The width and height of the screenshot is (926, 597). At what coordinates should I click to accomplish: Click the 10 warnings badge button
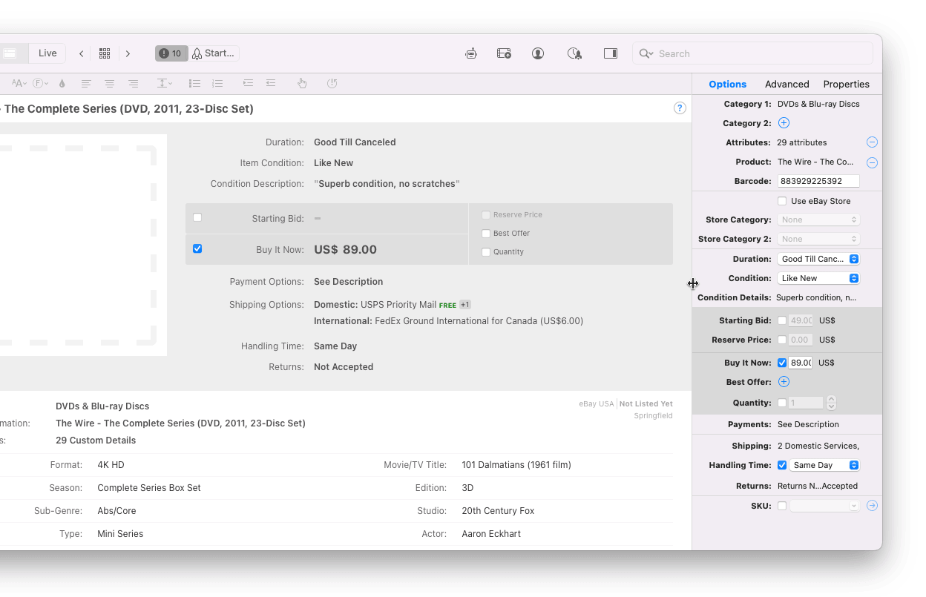171,53
